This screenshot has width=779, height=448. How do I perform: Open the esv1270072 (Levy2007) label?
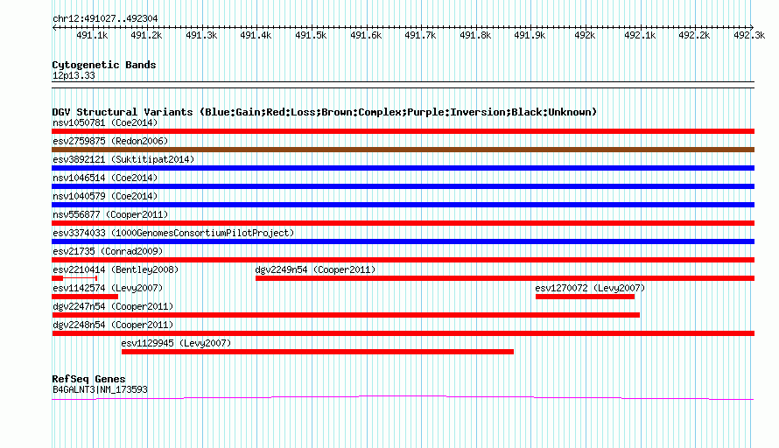point(590,288)
